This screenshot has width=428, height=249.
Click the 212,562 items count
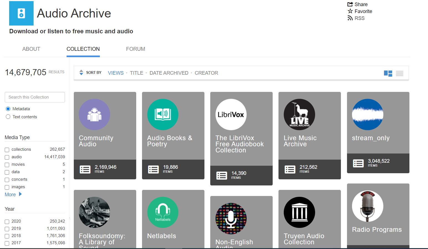pos(308,167)
